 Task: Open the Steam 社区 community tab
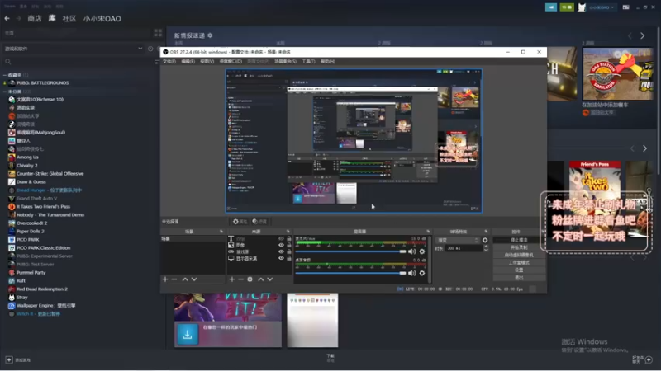(x=69, y=18)
